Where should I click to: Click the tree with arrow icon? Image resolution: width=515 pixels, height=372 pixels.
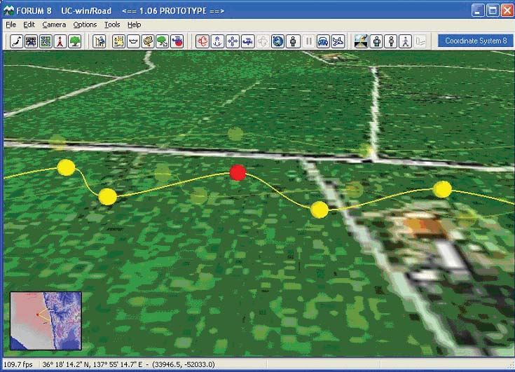pyautogui.click(x=163, y=42)
